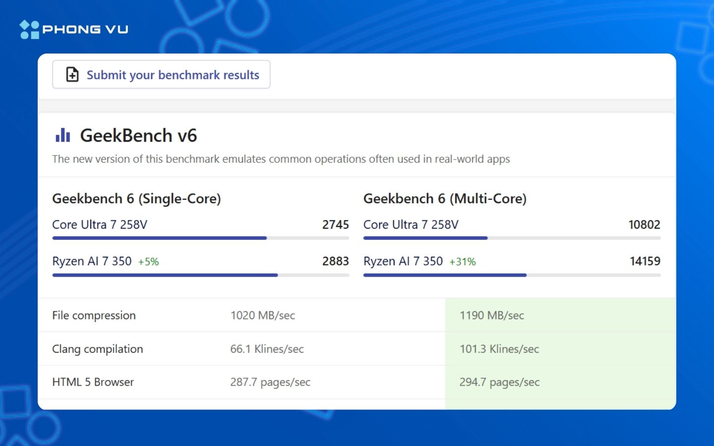Click the document-plus icon beside Submit text
714x446 pixels.
coord(71,74)
